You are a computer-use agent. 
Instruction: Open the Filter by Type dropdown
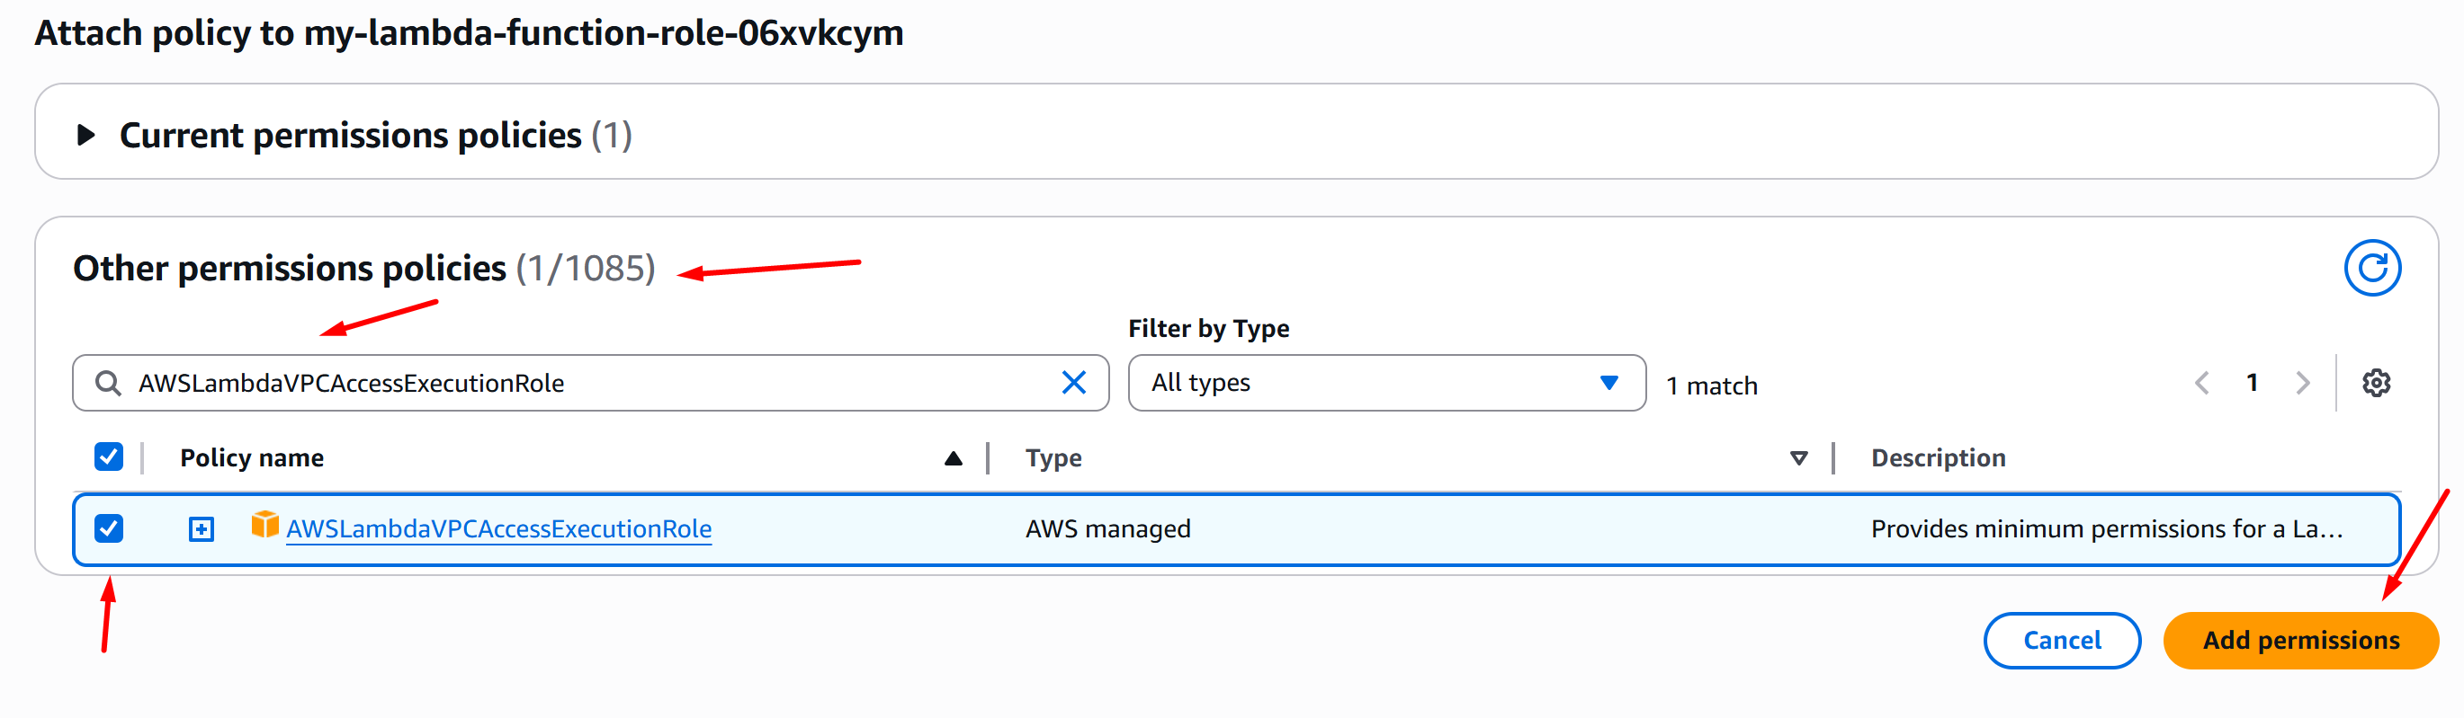(1385, 384)
